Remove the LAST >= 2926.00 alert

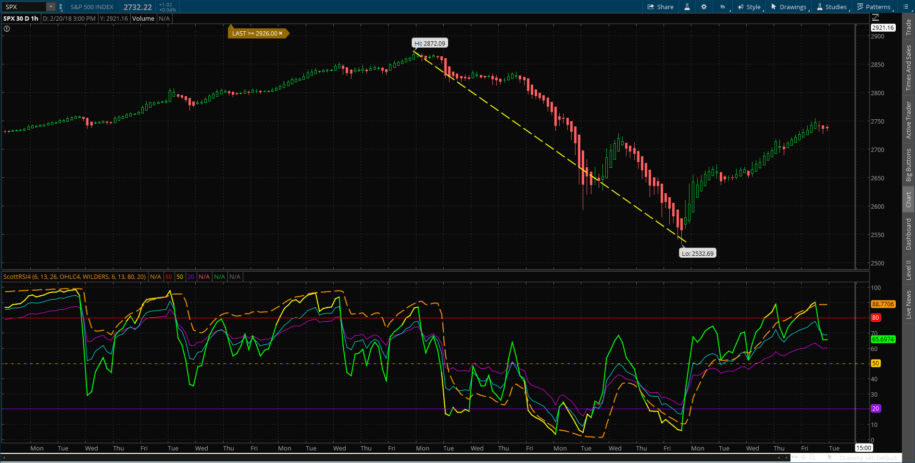click(281, 33)
